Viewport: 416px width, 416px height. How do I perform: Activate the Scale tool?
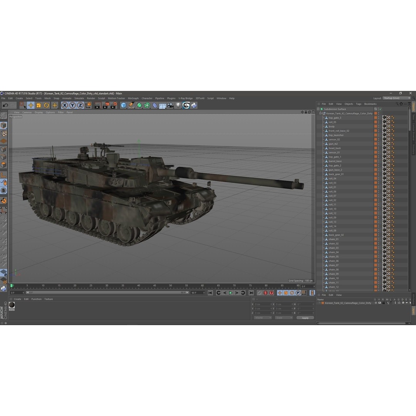(39, 105)
